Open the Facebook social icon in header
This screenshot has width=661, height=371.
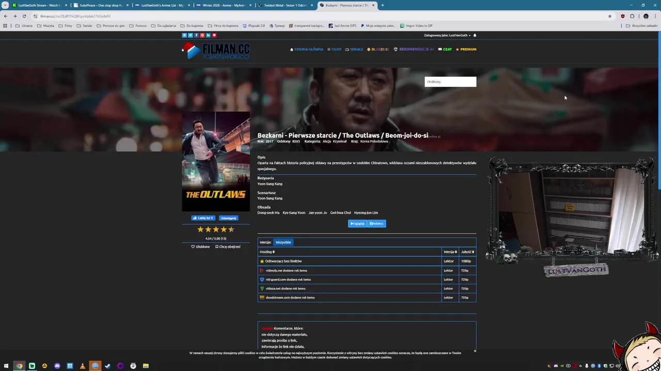[x=196, y=35]
